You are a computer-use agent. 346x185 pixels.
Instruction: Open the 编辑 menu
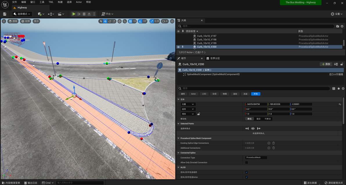[x=24, y=2]
